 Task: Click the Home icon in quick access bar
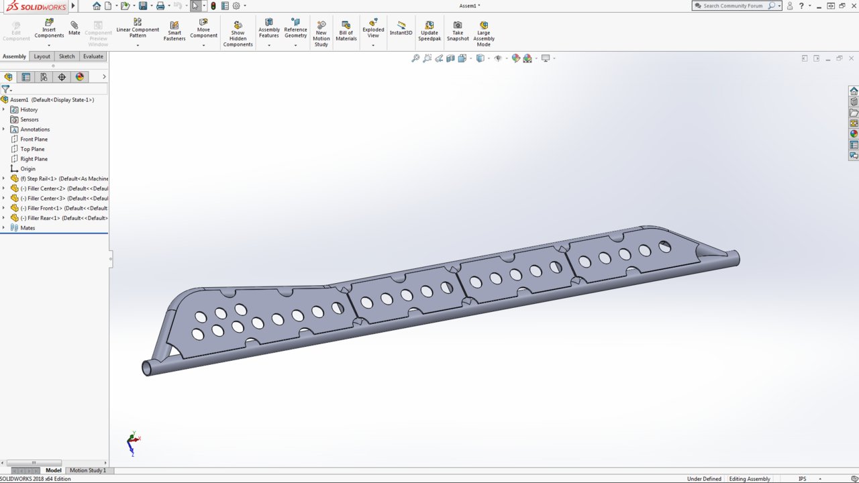point(97,5)
